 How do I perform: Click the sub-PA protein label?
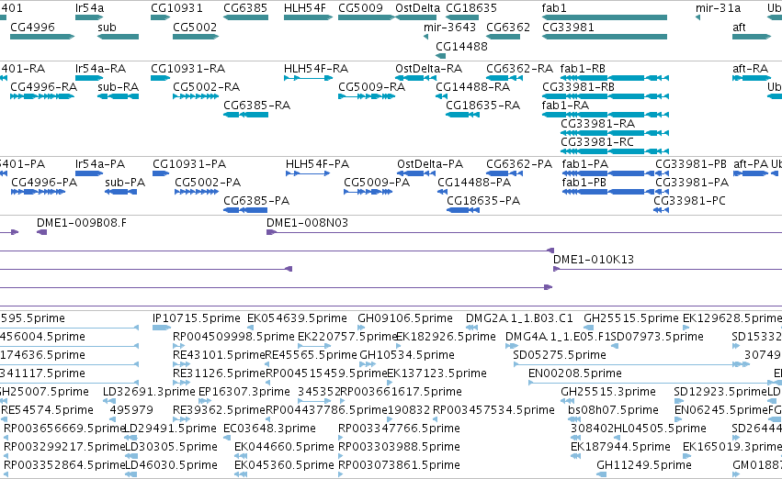(125, 183)
